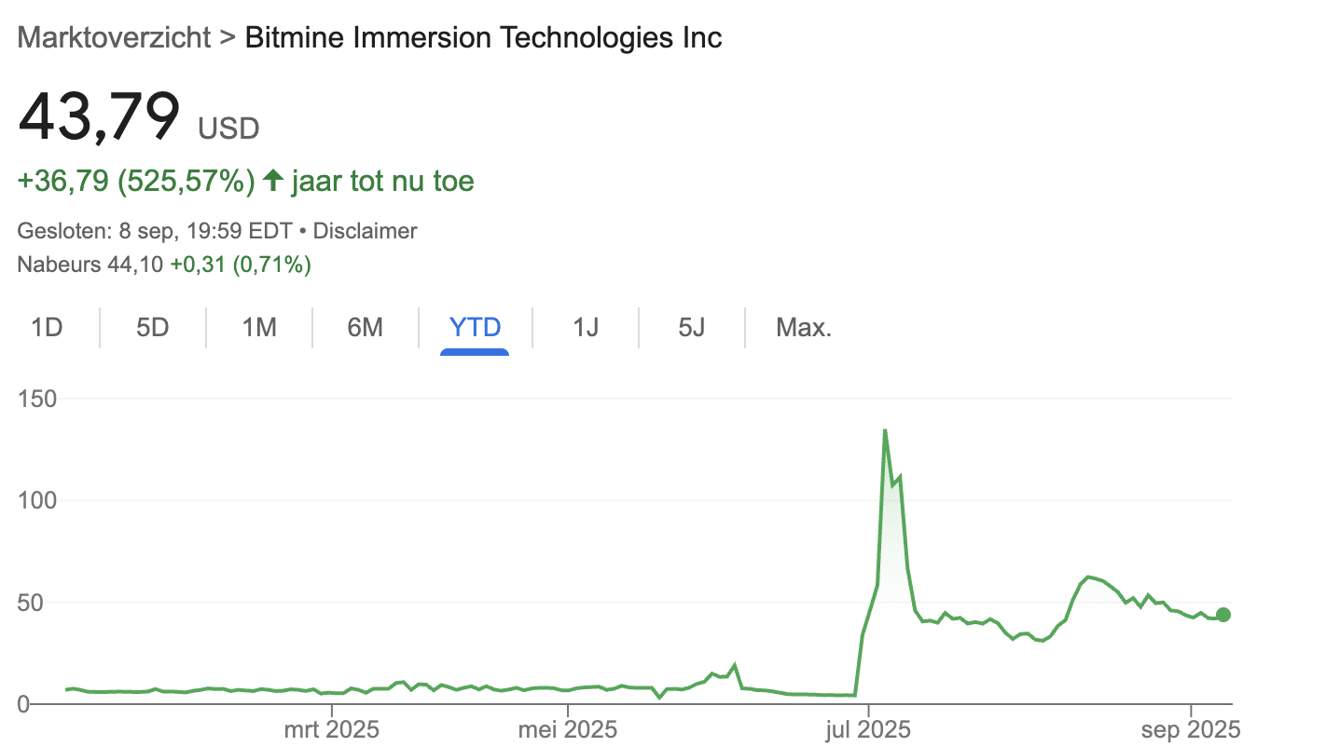Click the green endpoint dot on chart
Viewport: 1326px width, 747px height.
click(x=1223, y=615)
